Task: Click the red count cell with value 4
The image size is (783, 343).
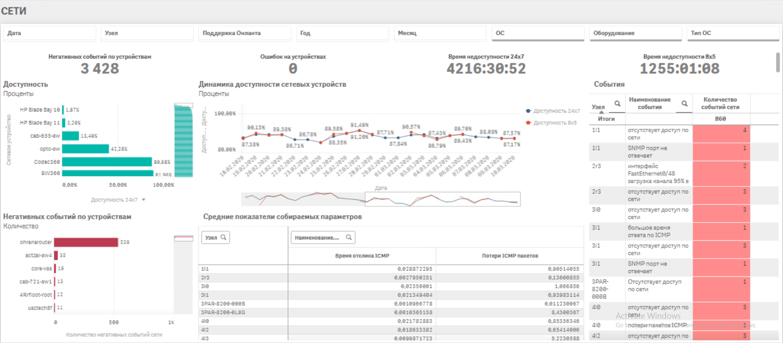Action: [x=721, y=133]
